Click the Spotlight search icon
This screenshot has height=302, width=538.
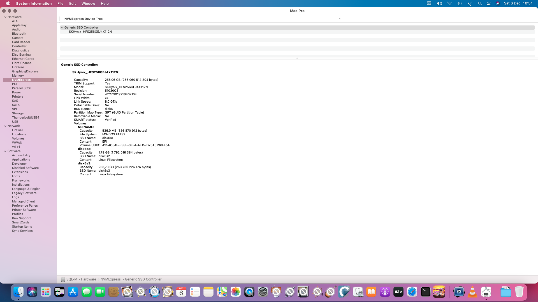480,3
